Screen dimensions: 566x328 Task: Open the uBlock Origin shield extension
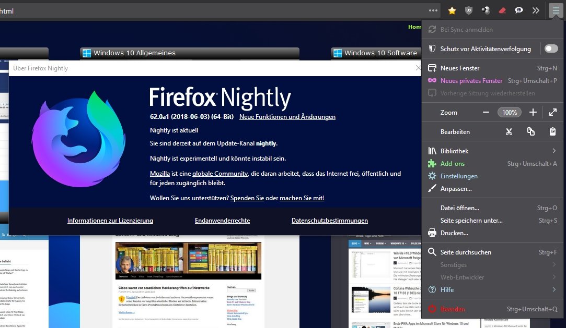[469, 10]
